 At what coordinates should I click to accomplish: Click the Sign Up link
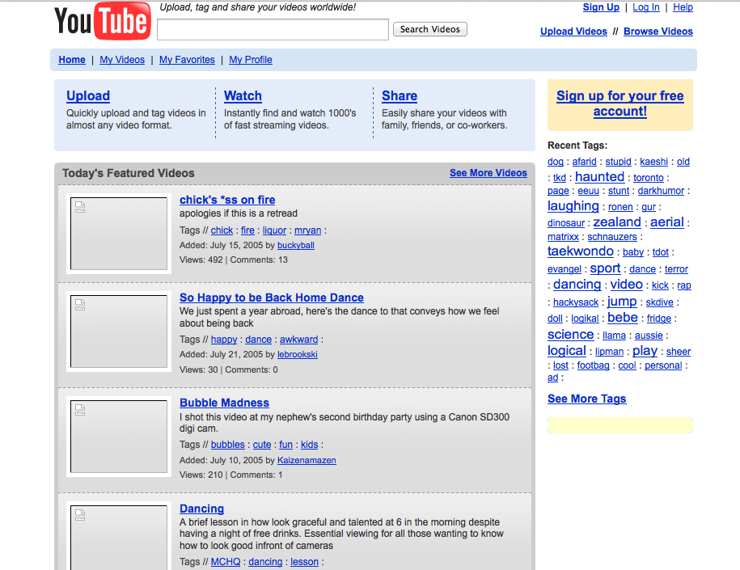point(601,6)
